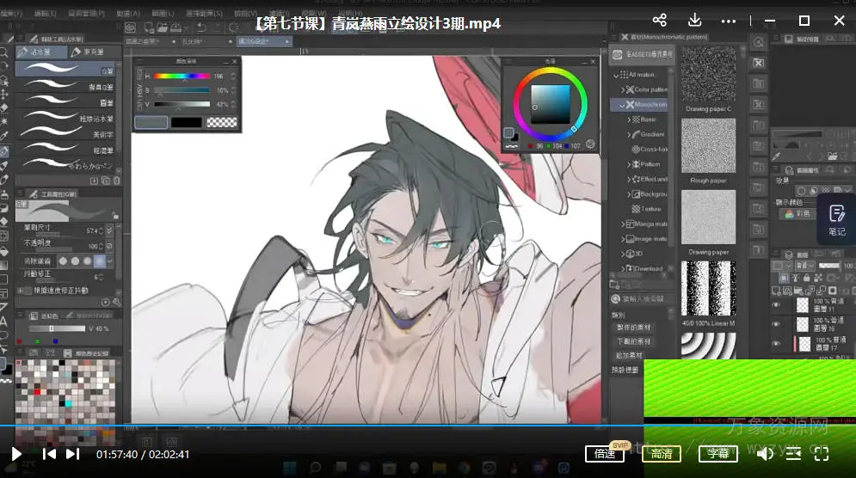The image size is (856, 478).
Task: Toggle subtitles with the 字幕 button
Action: tap(717, 454)
